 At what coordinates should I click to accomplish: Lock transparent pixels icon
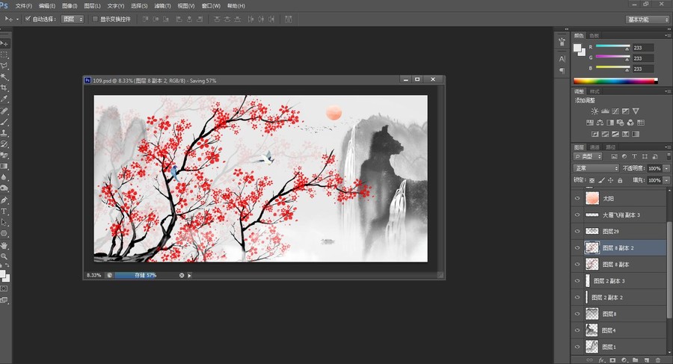coord(591,180)
